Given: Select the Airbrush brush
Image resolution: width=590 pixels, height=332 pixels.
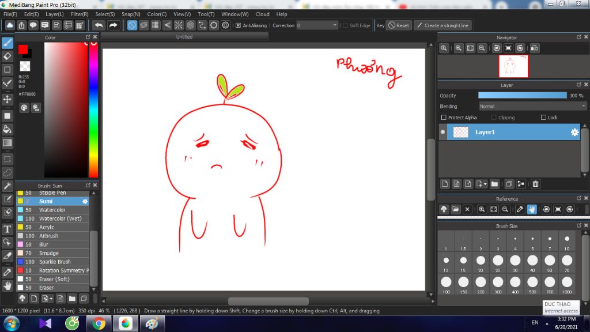Looking at the screenshot, I should [x=52, y=236].
